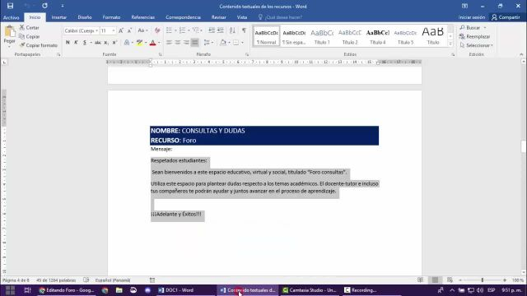The width and height of the screenshot is (527, 296).
Task: Toggle italic formatting (K)
Action: (76, 43)
